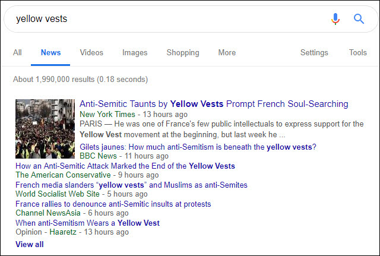
Task: Expand the Tools options
Action: [357, 53]
